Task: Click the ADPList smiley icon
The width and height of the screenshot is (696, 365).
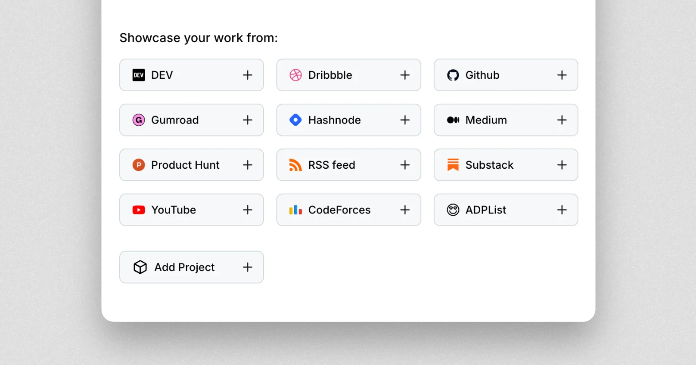Action: coord(453,210)
